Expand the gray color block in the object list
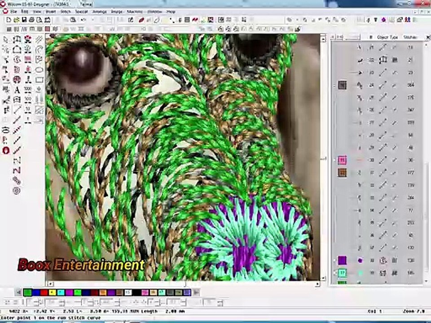Screen dimensions: 431x323 (x=334, y=85)
